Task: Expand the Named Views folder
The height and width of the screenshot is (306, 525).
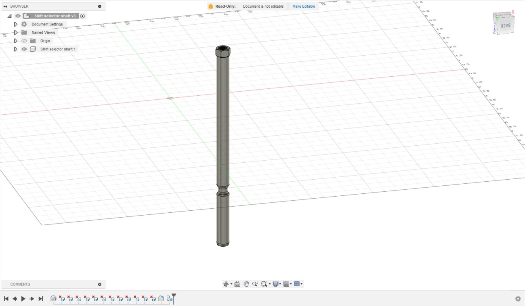Action: click(x=16, y=33)
